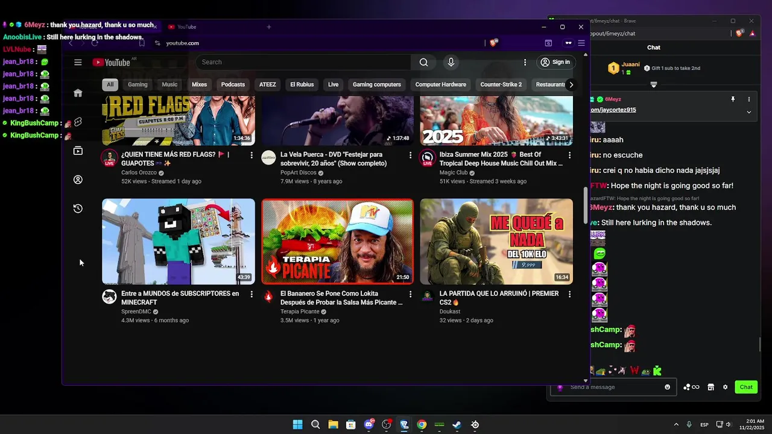Open the channel points infinity icon
This screenshot has height=434, width=772.
click(691, 387)
